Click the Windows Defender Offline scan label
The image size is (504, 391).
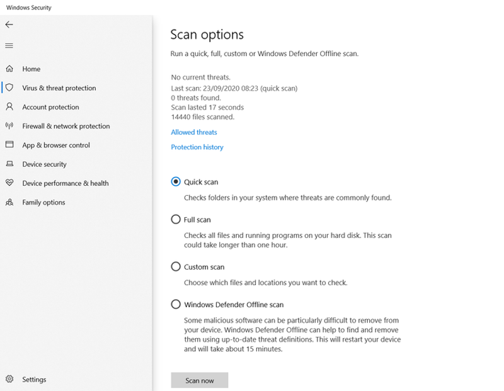pyautogui.click(x=234, y=305)
